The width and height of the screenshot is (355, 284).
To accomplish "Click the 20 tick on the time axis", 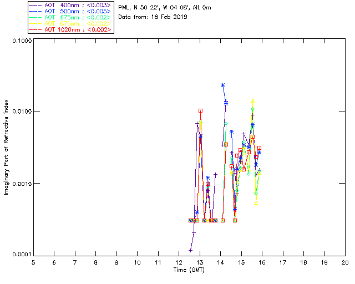I will [x=344, y=262].
